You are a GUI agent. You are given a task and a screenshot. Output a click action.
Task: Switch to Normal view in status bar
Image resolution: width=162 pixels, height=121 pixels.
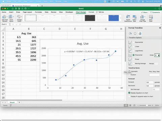click(126, 105)
